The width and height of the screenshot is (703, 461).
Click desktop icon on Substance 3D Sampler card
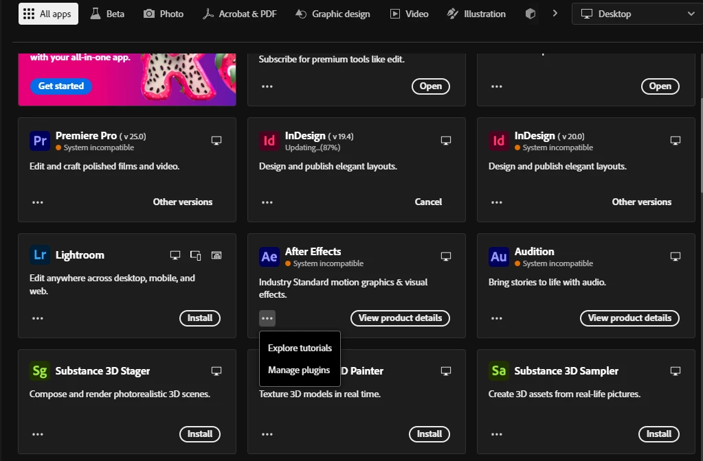(676, 371)
